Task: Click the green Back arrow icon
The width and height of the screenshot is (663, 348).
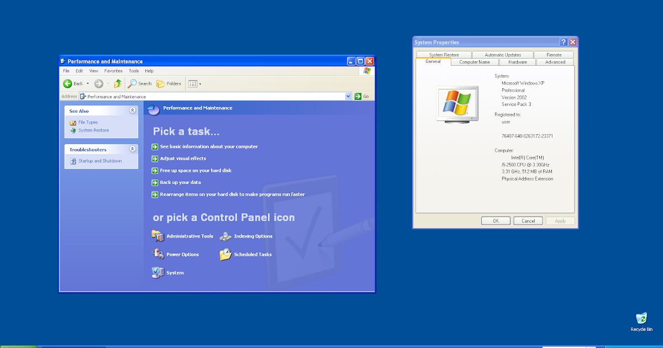Action: click(67, 83)
